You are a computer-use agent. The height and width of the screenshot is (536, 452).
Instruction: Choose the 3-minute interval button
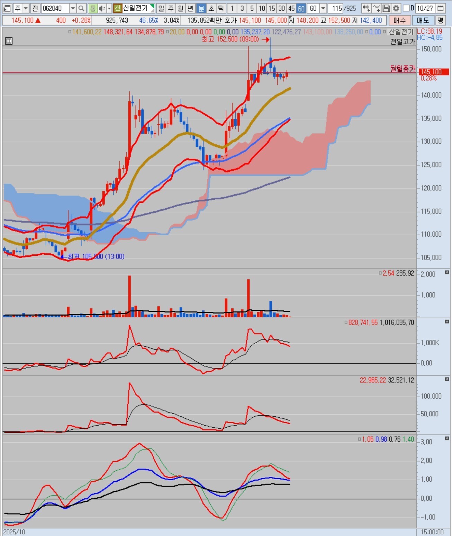[x=242, y=8]
